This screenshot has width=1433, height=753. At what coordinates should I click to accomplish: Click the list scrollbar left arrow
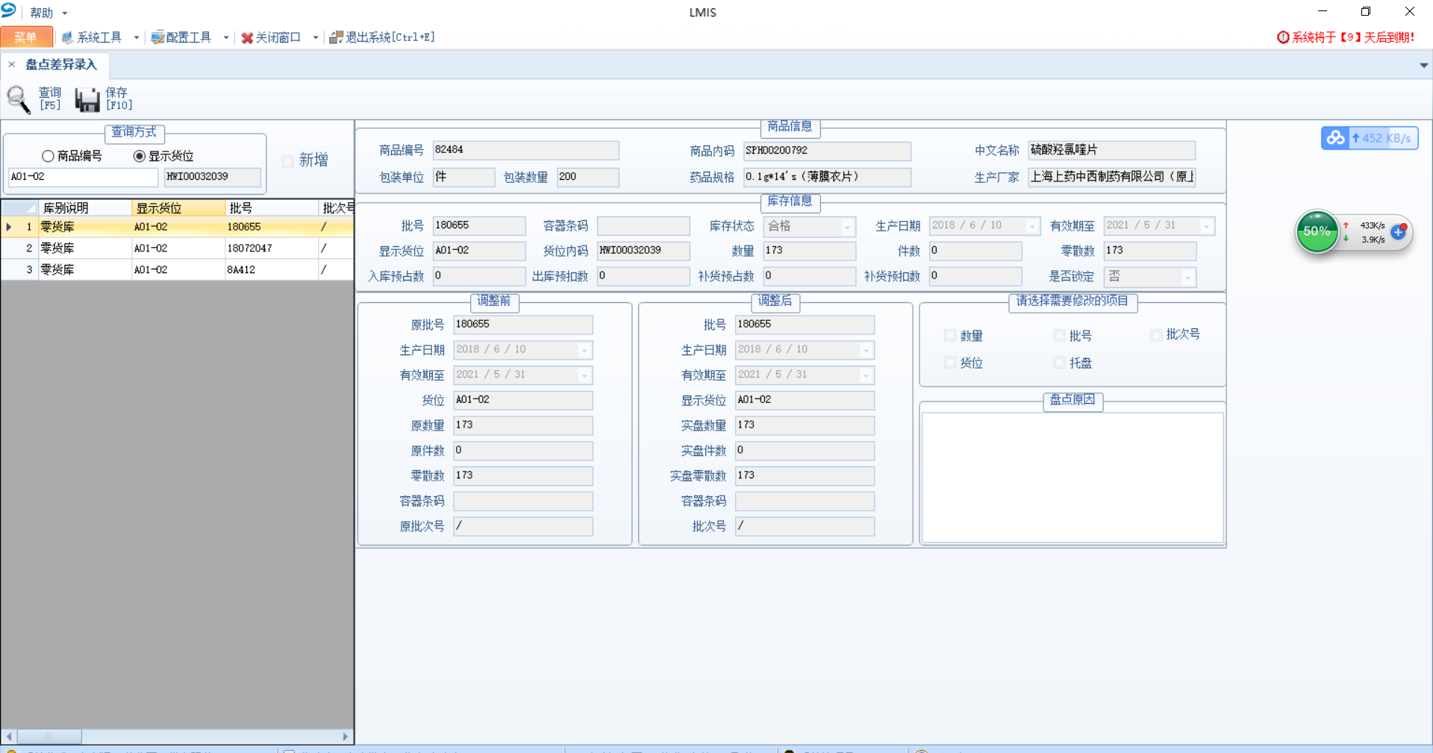click(9, 737)
